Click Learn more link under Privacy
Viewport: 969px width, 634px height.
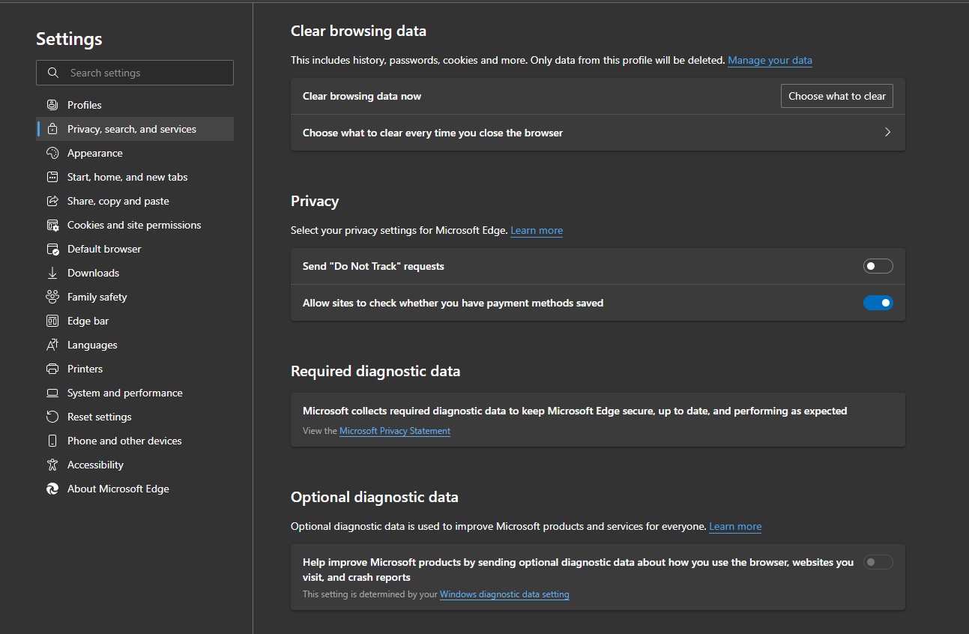(537, 230)
